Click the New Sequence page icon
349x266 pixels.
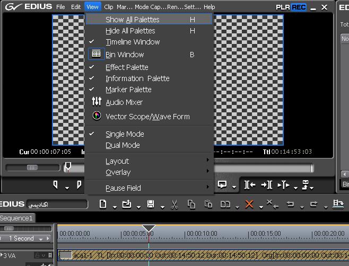pyautogui.click(x=103, y=204)
